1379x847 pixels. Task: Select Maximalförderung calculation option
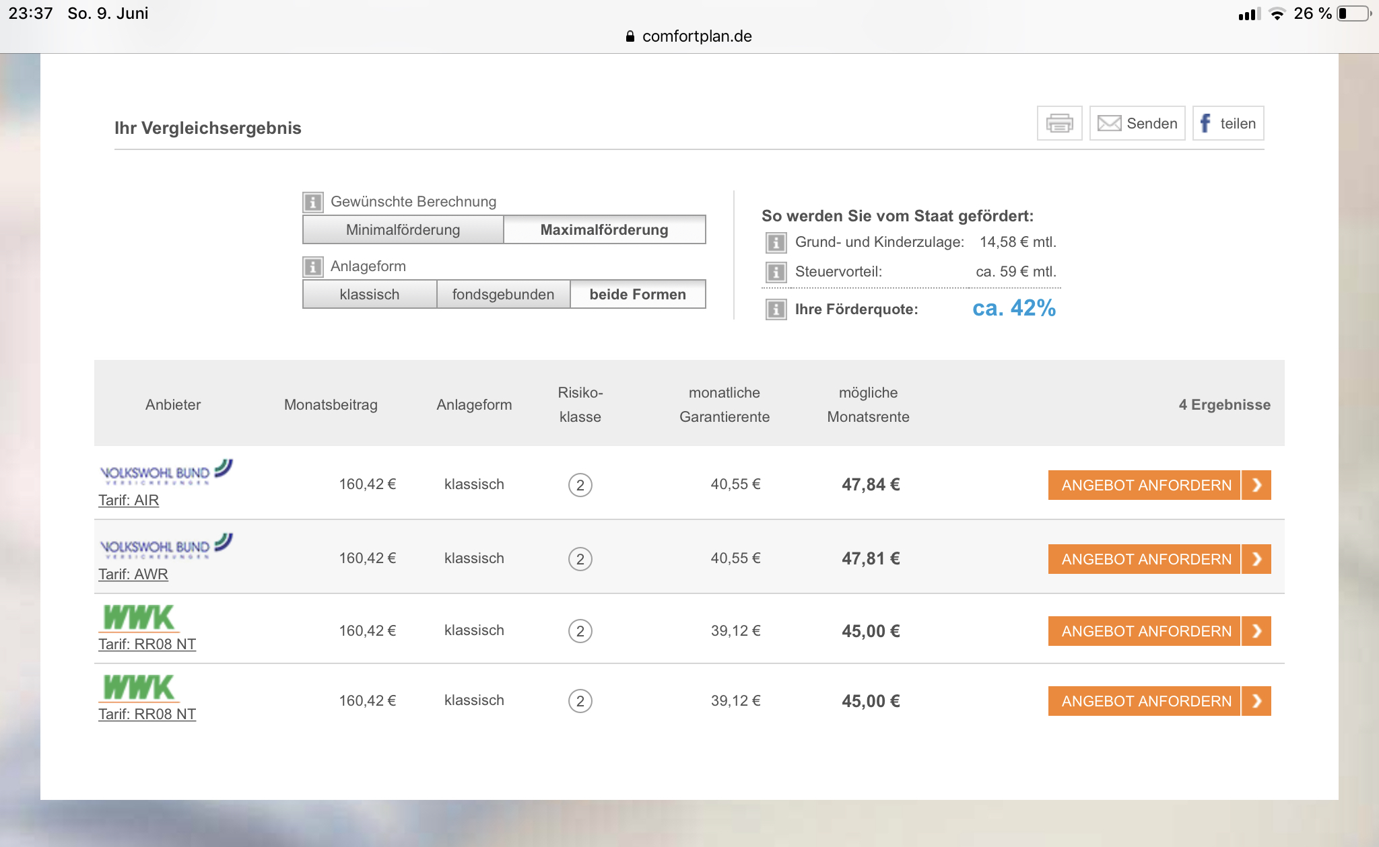(x=604, y=230)
